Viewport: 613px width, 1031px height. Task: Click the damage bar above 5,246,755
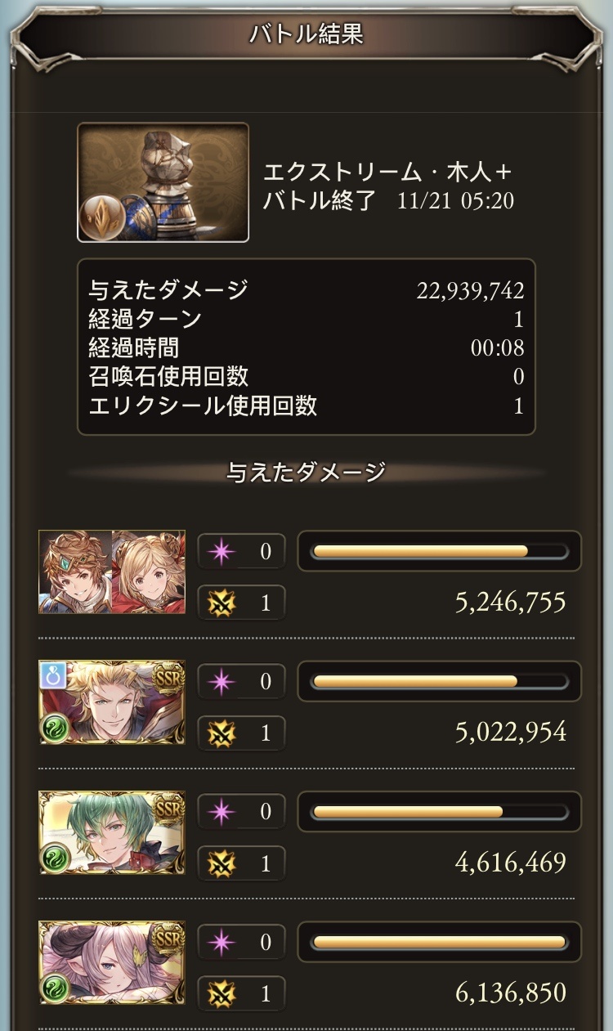(440, 551)
